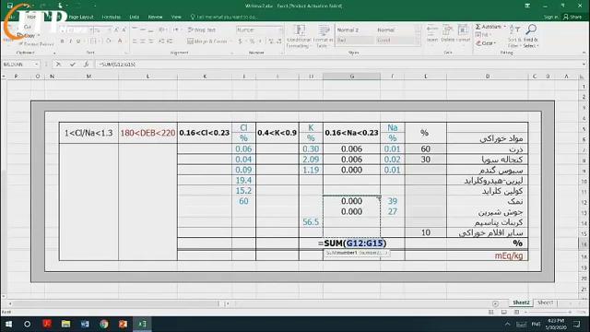Screen dimensions: 590x332
Task: Switch to Sheet1 tab
Action: click(545, 302)
